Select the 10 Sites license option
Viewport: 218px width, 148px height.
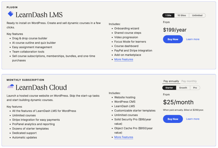pos(181,15)
